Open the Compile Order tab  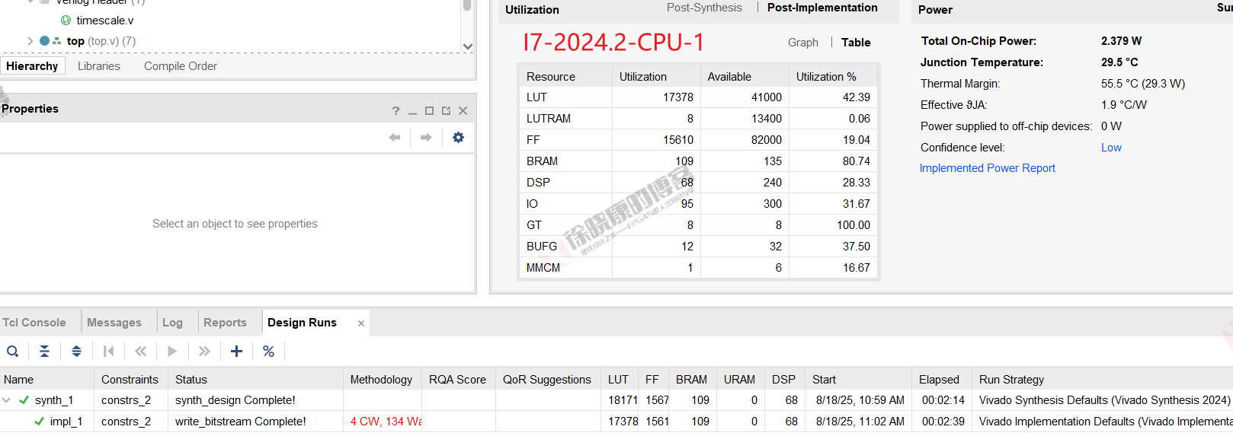[x=181, y=66]
